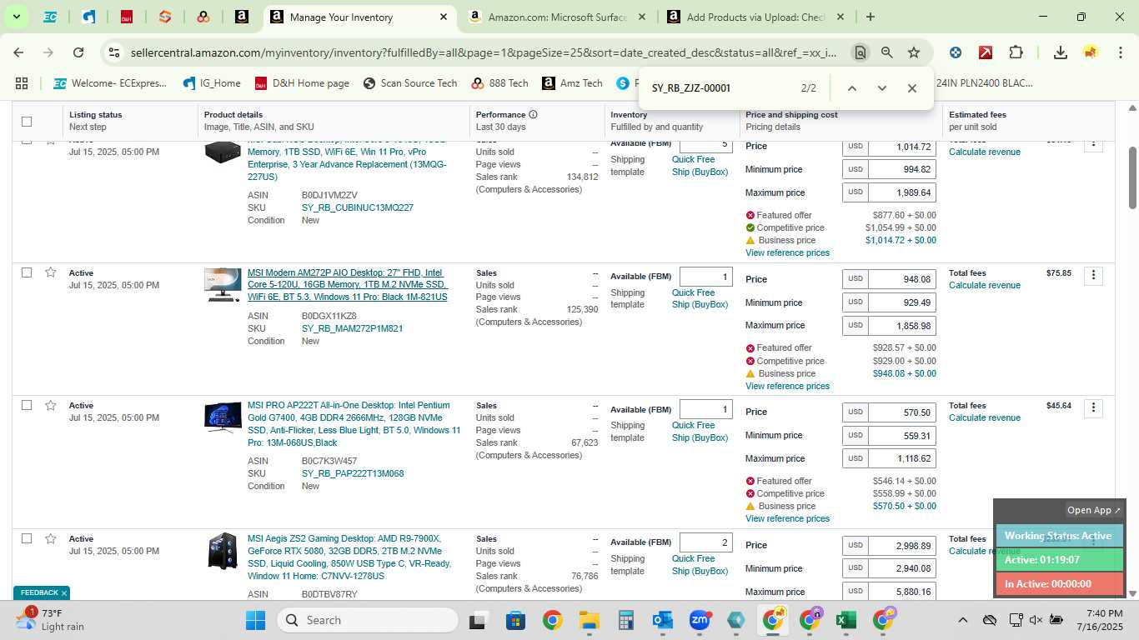Switch to the Amazon.com Microsoft Surface tab

pyautogui.click(x=558, y=17)
